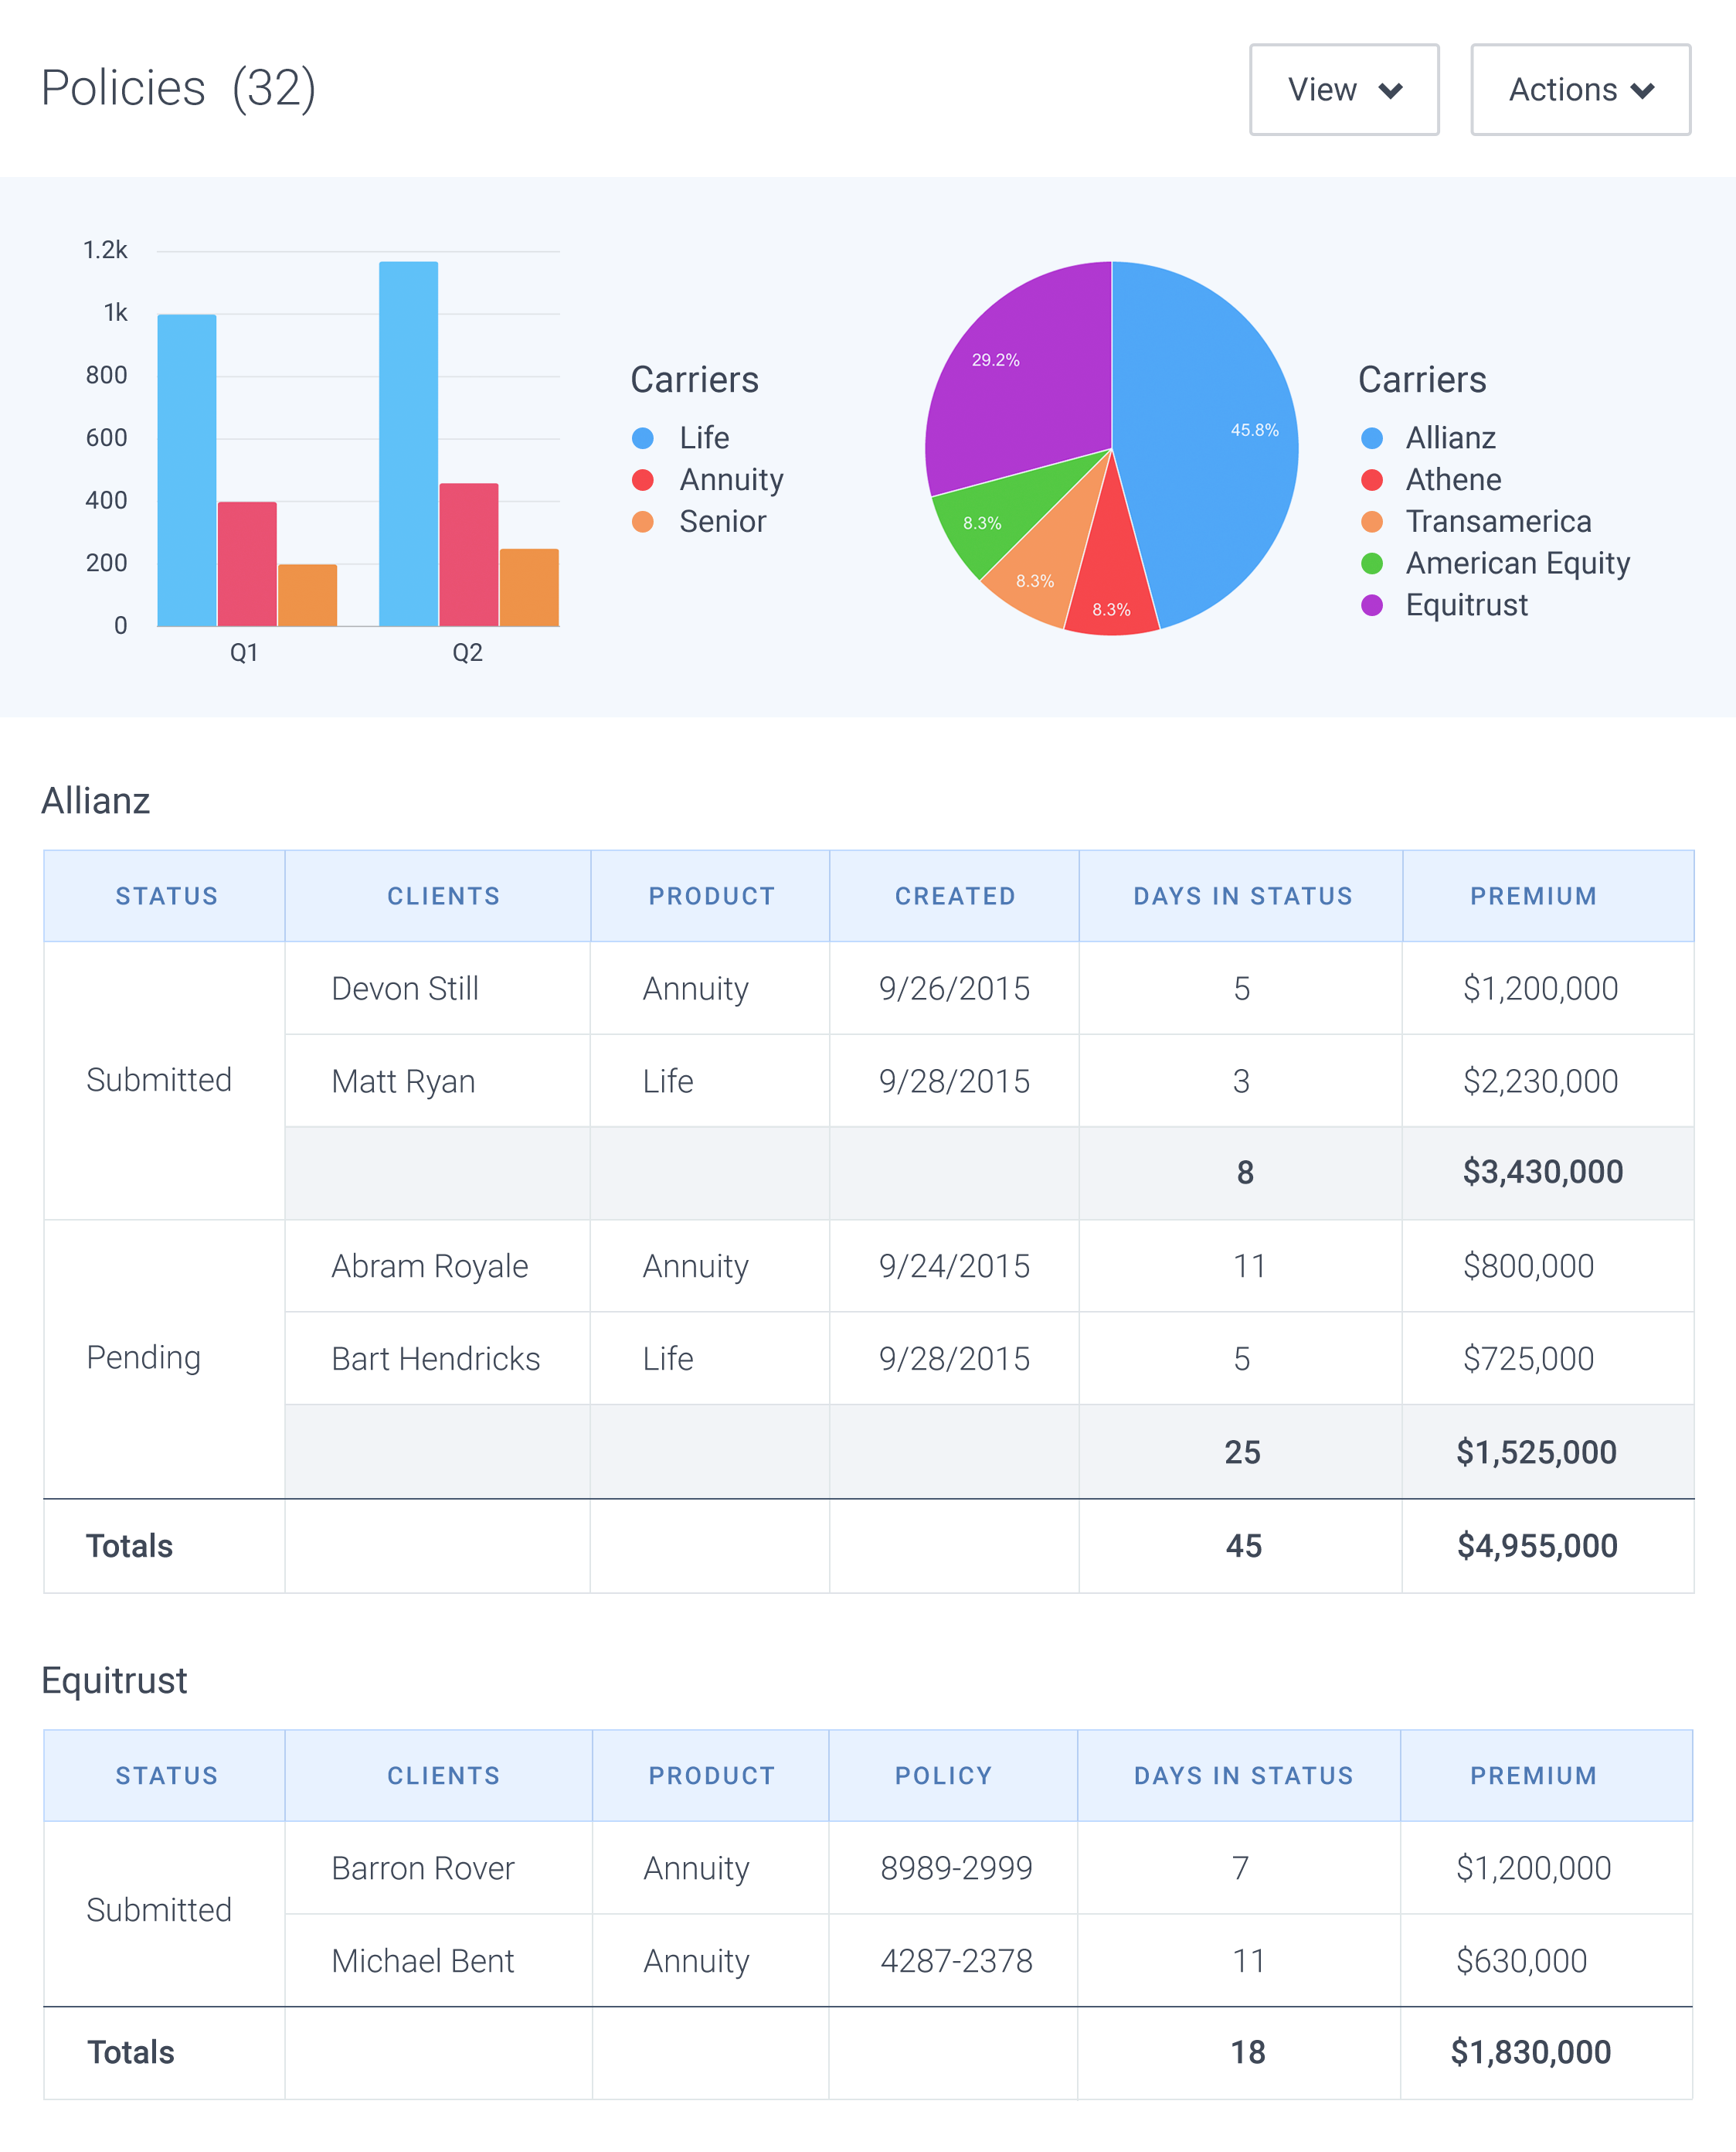Click the Allianz section heading
This screenshot has height=2152, width=1736.
pyautogui.click(x=96, y=802)
